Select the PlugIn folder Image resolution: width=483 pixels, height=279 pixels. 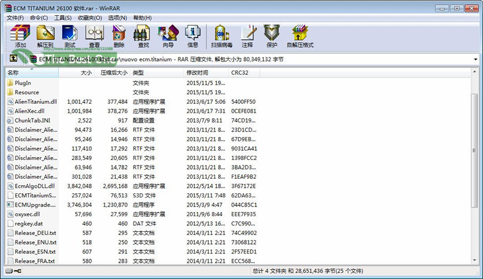point(23,83)
